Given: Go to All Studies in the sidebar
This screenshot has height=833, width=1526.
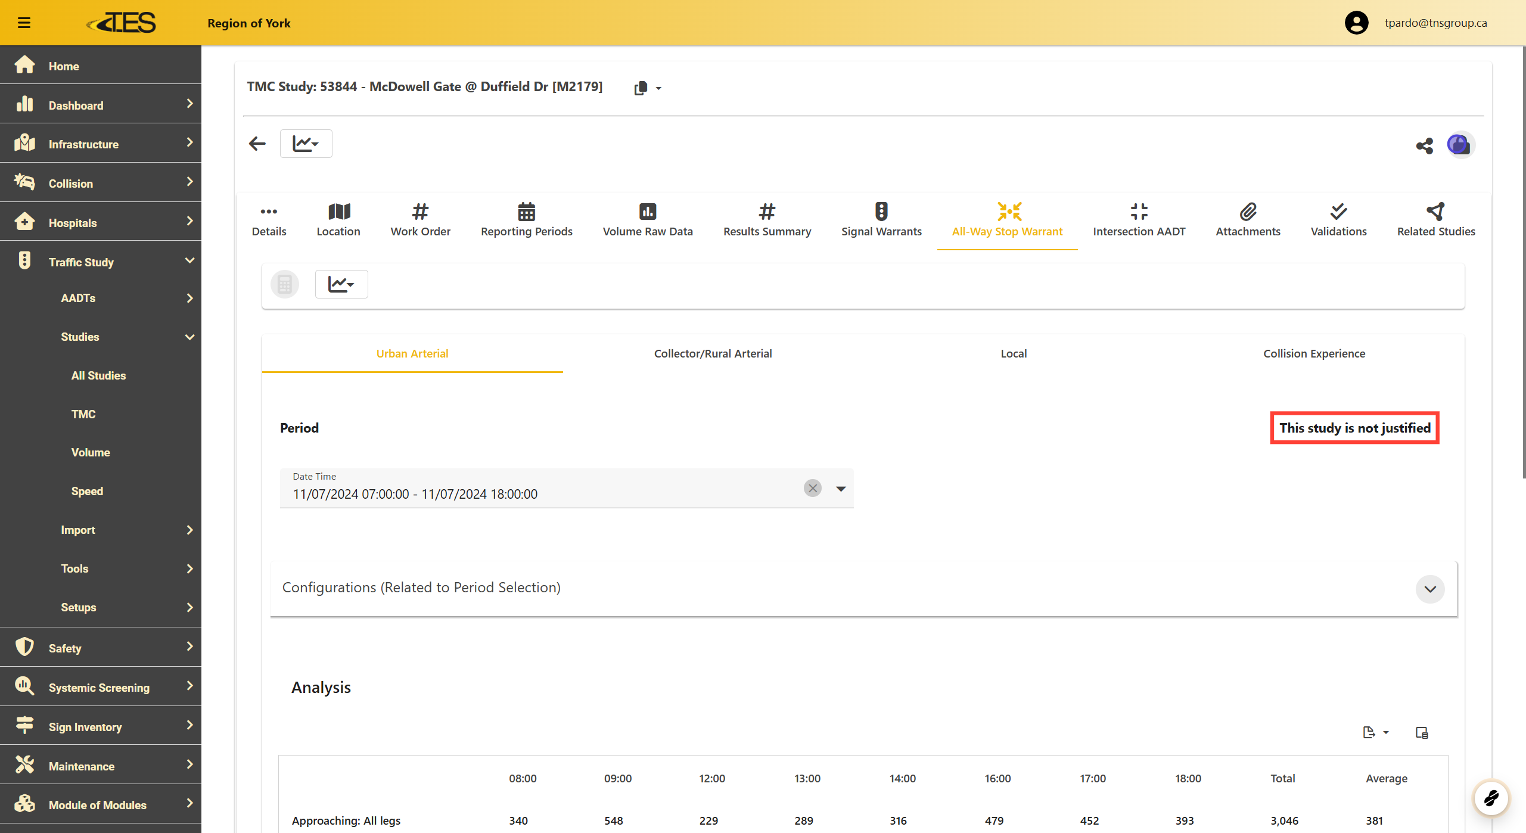Looking at the screenshot, I should point(98,375).
